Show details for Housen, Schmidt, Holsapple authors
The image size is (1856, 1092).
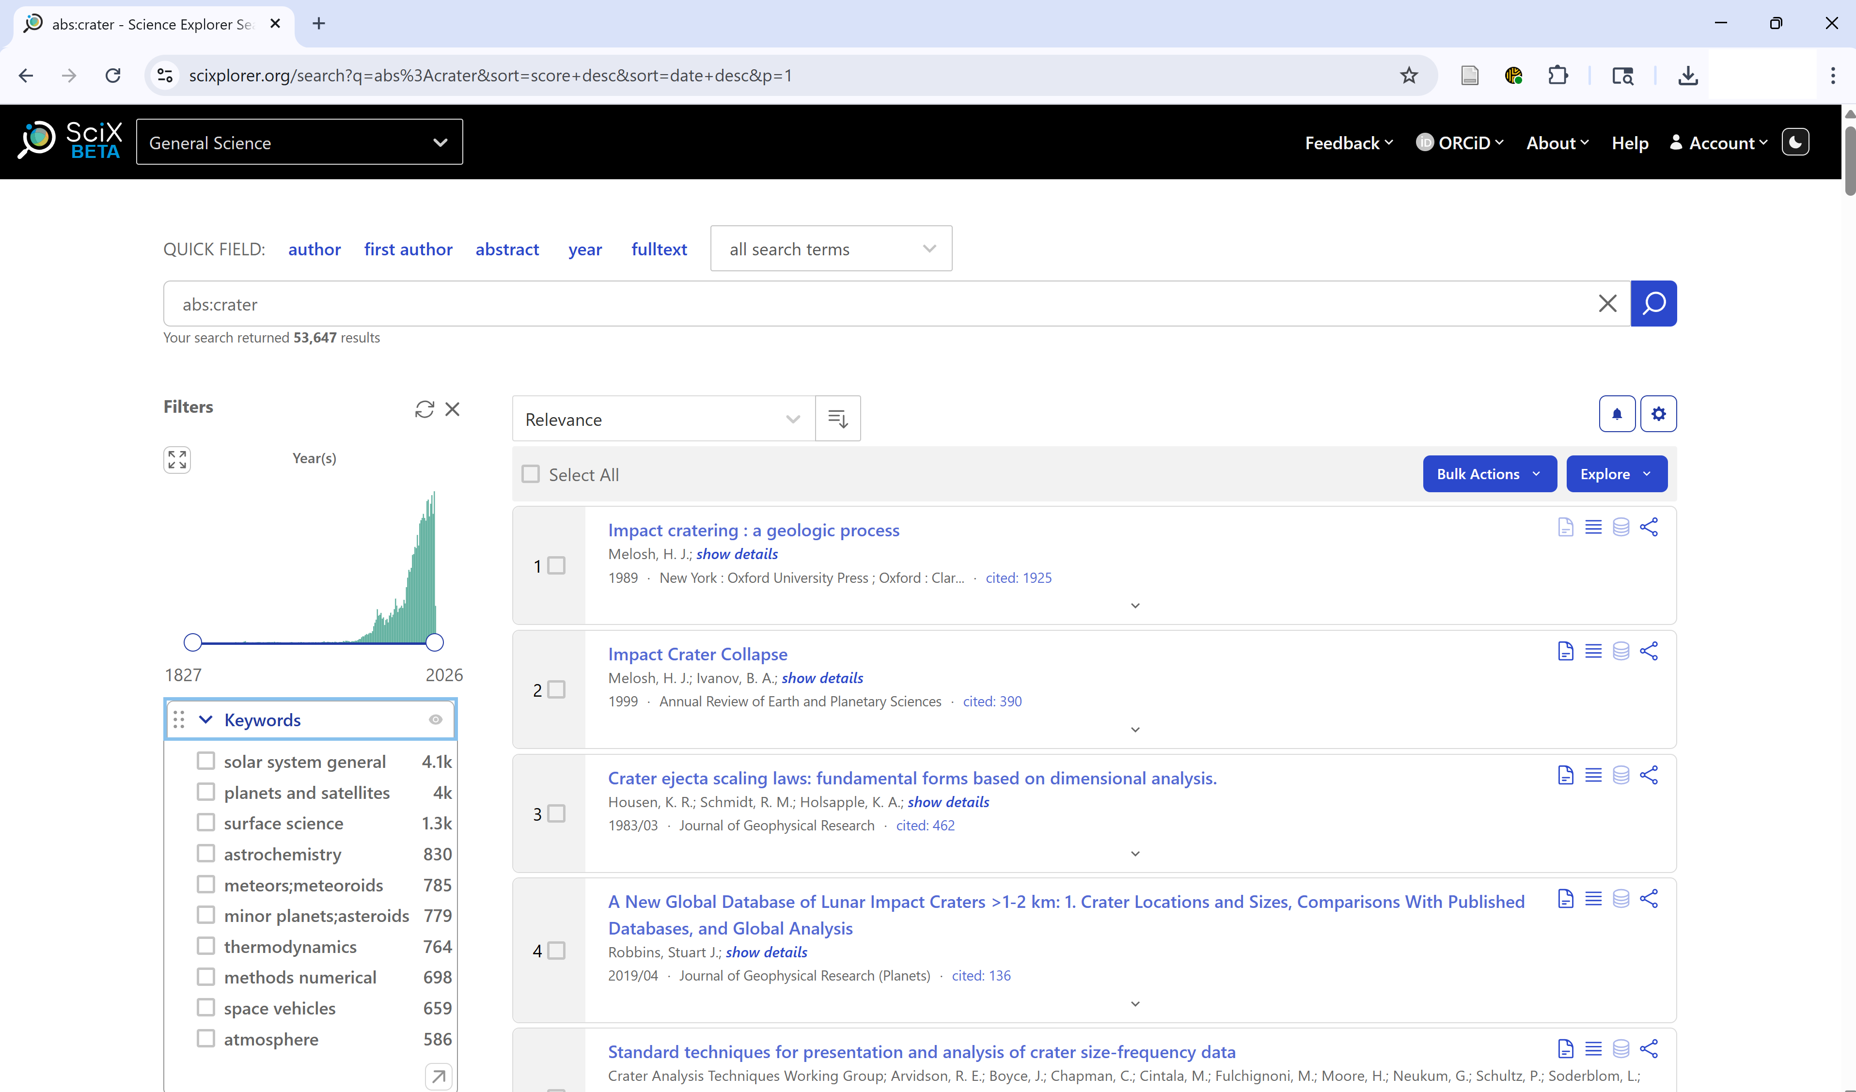pos(948,802)
